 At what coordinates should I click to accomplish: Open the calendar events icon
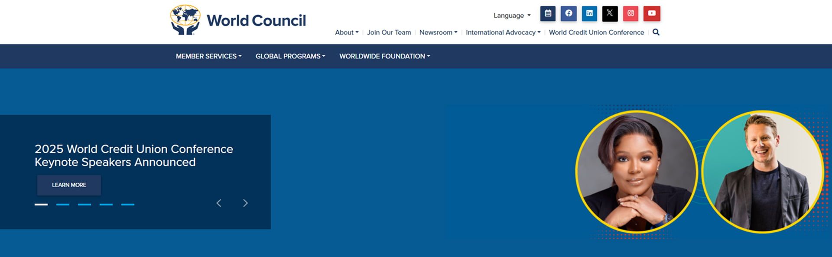(548, 13)
